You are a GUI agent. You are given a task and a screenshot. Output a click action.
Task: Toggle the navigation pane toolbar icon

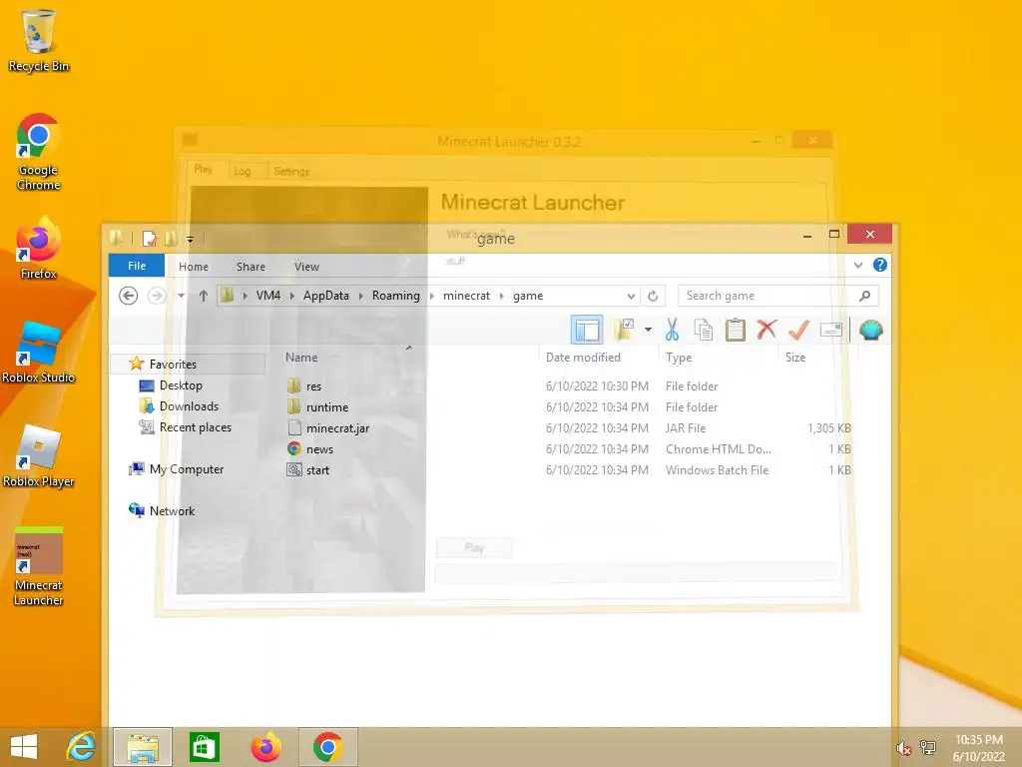587,330
